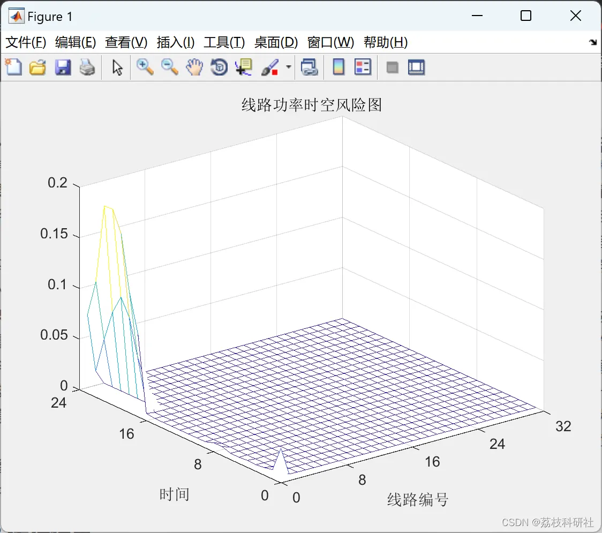The image size is (602, 533).
Task: Expand the Brush color dropdown arrow
Action: click(x=289, y=67)
